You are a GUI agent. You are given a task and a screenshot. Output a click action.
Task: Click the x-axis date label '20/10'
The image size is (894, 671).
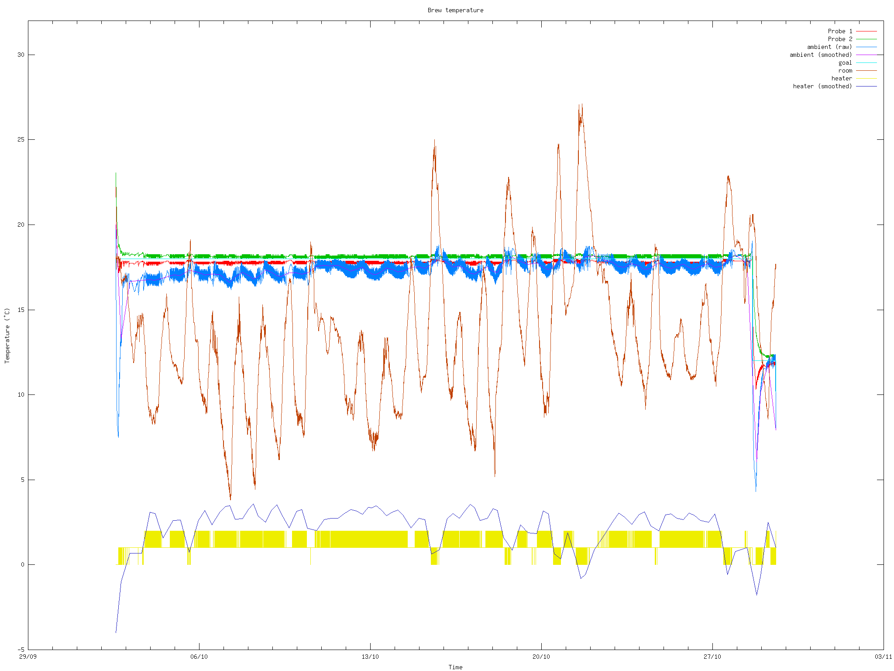coord(541,657)
